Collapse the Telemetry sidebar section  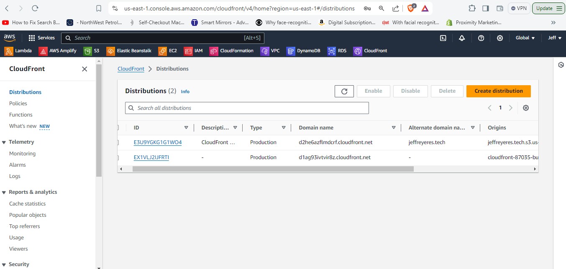4,142
